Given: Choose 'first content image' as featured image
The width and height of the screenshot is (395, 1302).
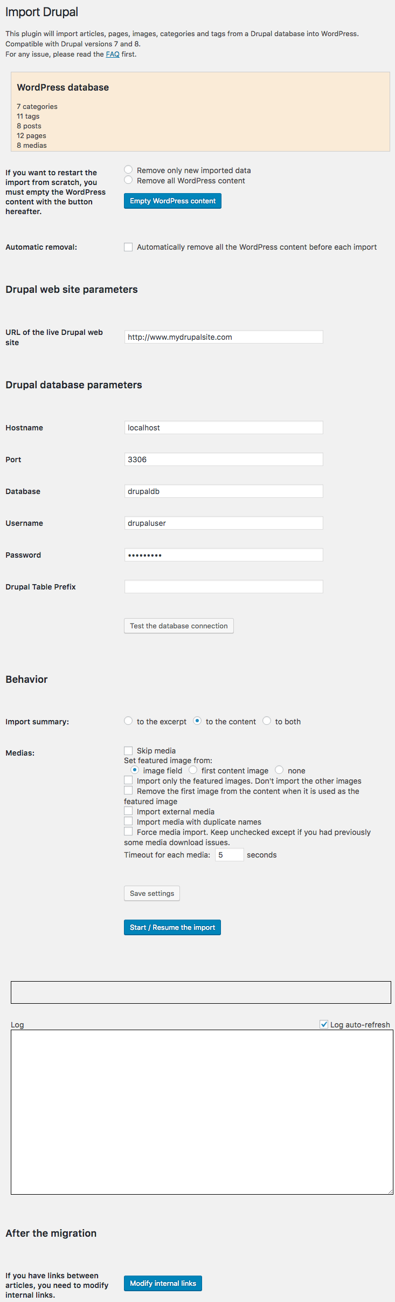Looking at the screenshot, I should click(193, 770).
